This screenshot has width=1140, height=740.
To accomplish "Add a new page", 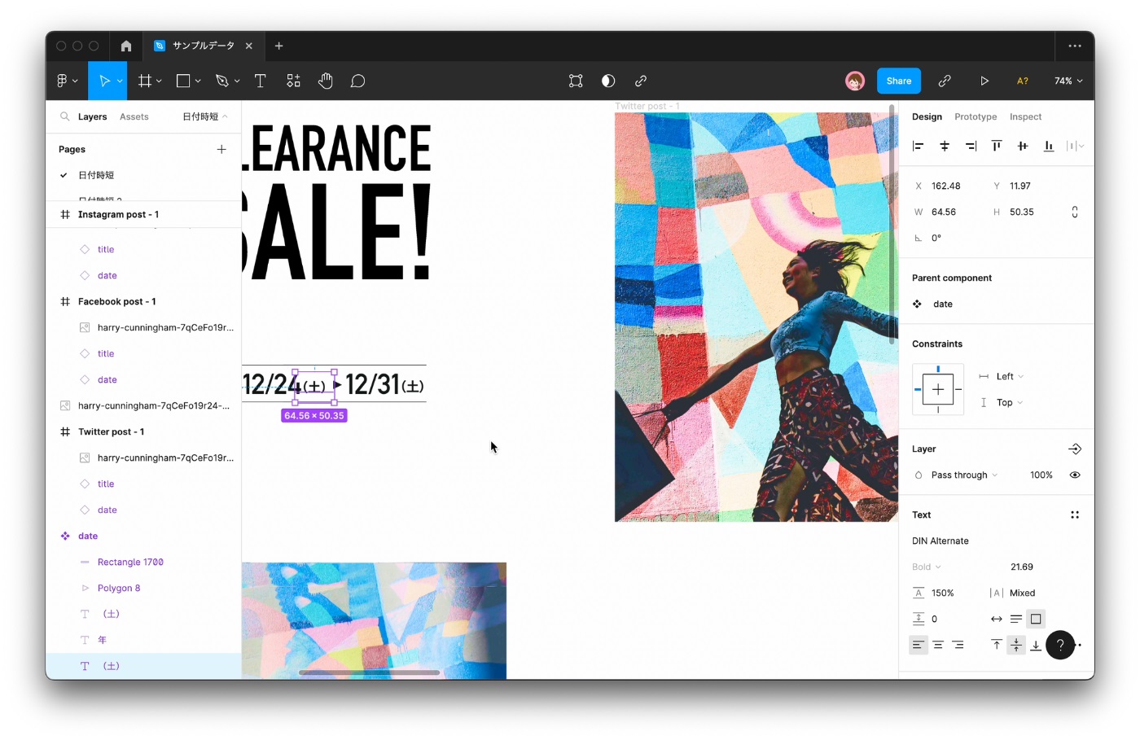I will [x=221, y=149].
